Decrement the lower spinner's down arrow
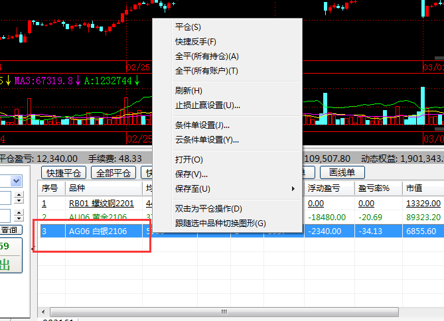 (19, 218)
